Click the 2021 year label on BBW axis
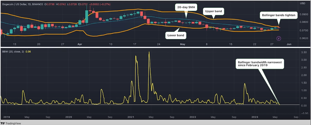The width and height of the screenshot is (311, 125). (x=131, y=117)
